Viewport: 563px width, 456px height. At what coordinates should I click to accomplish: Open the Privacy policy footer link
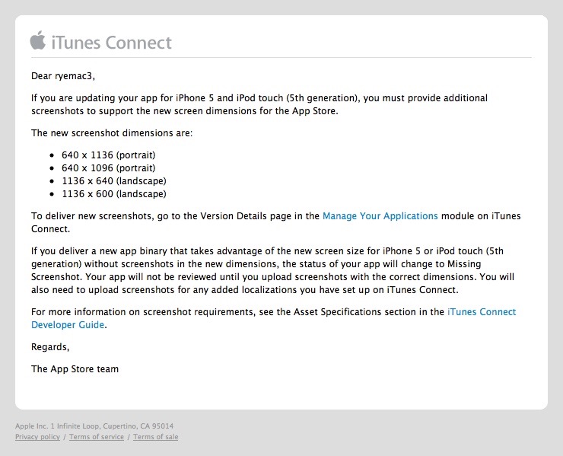[x=37, y=437]
